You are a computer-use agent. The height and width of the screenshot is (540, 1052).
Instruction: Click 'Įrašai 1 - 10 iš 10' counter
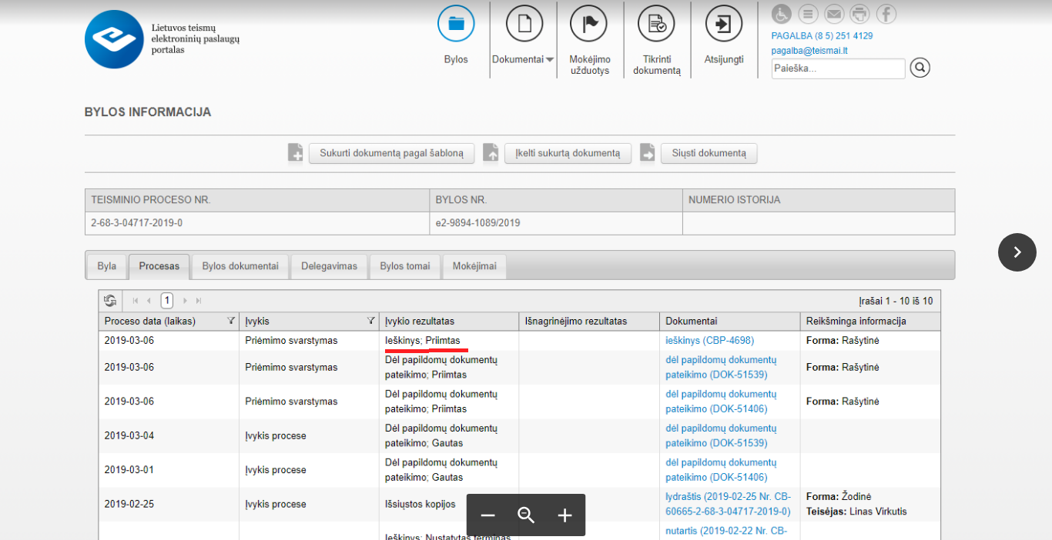click(x=896, y=301)
